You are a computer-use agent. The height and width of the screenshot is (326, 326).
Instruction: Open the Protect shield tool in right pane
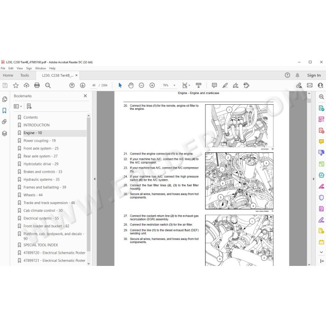click(x=321, y=197)
